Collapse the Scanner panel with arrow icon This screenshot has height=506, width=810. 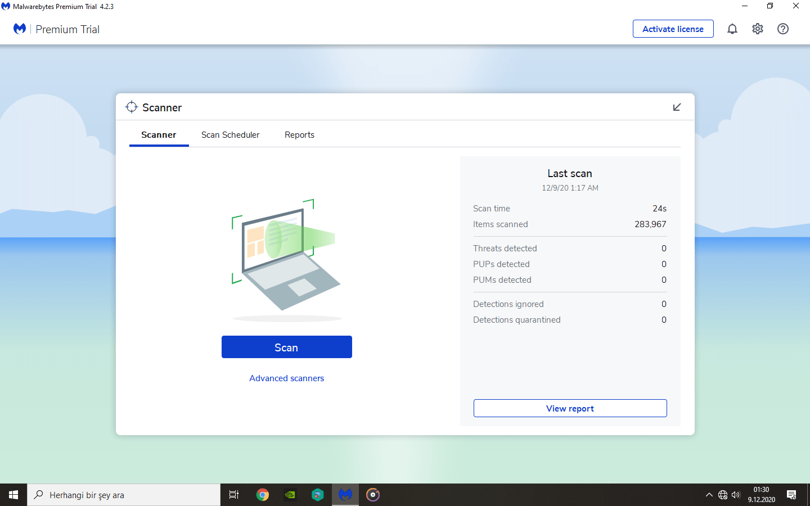point(677,107)
